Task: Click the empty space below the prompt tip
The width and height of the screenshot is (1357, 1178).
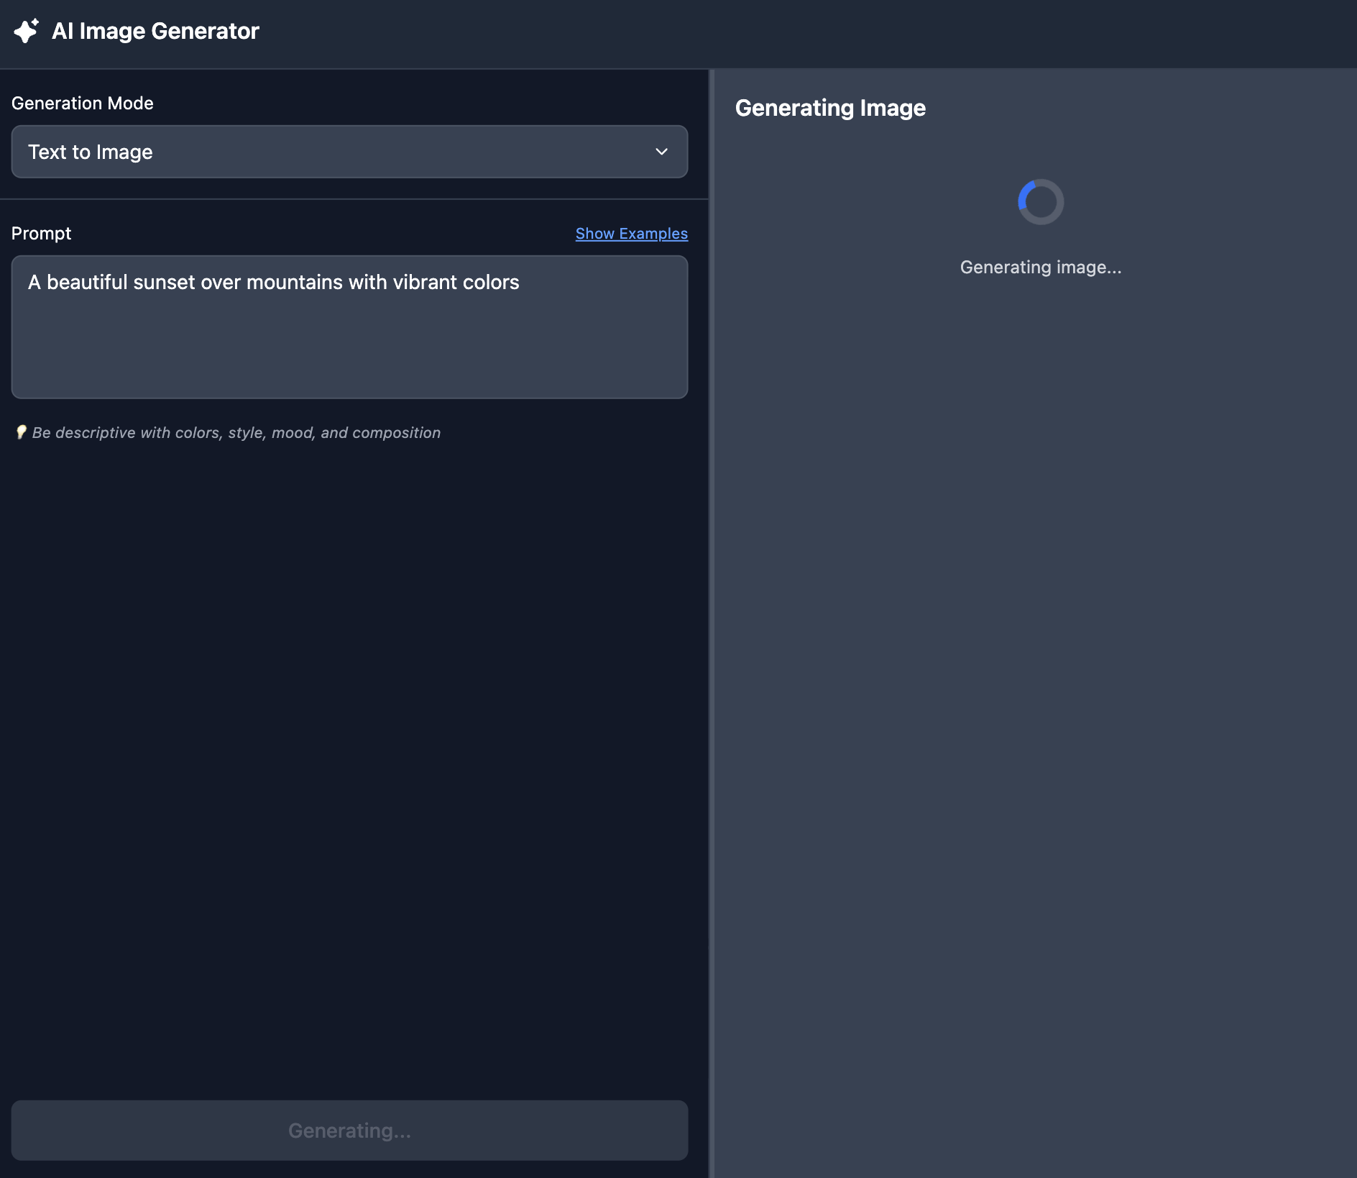Action: click(x=349, y=719)
